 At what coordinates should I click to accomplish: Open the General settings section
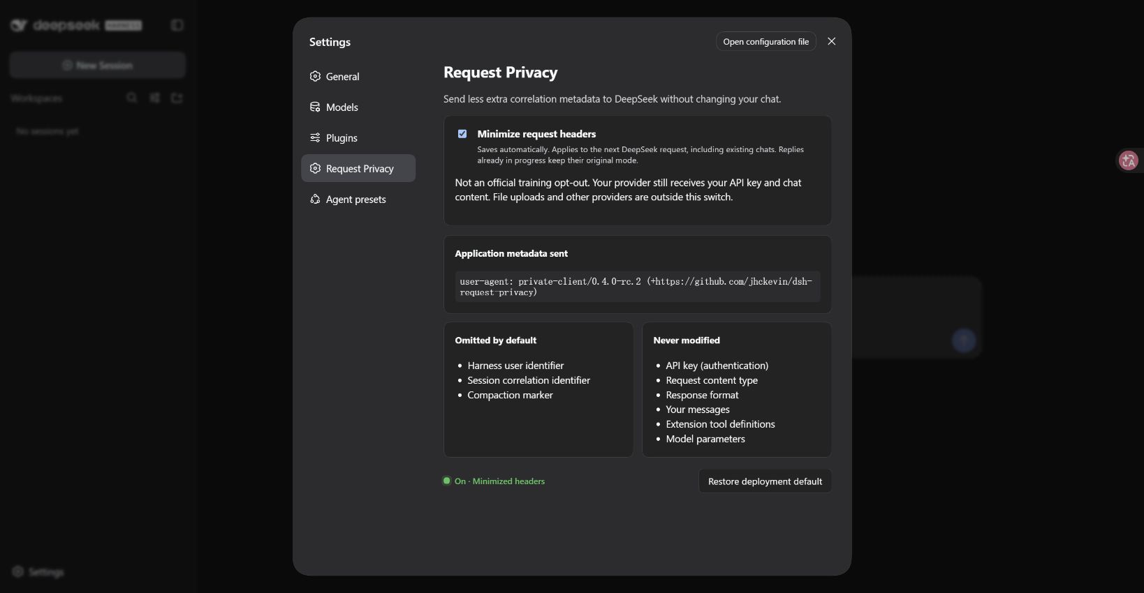pyautogui.click(x=358, y=77)
